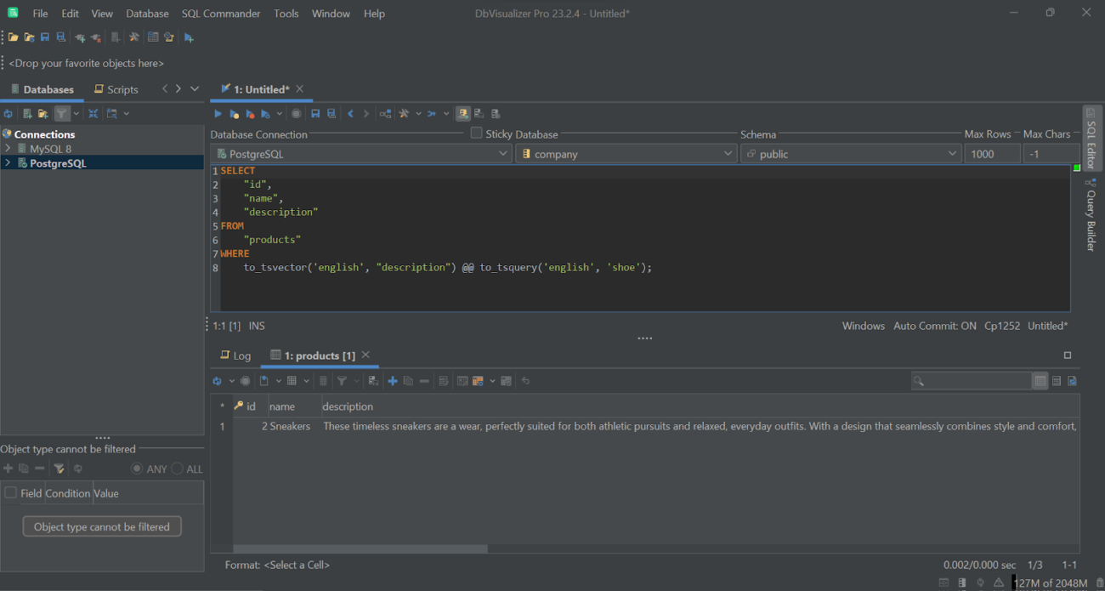Disconnect from the current database

(x=95, y=37)
